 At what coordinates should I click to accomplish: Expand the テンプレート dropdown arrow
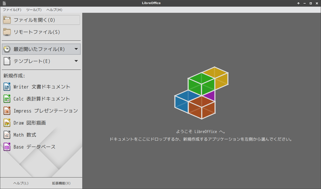(76, 61)
